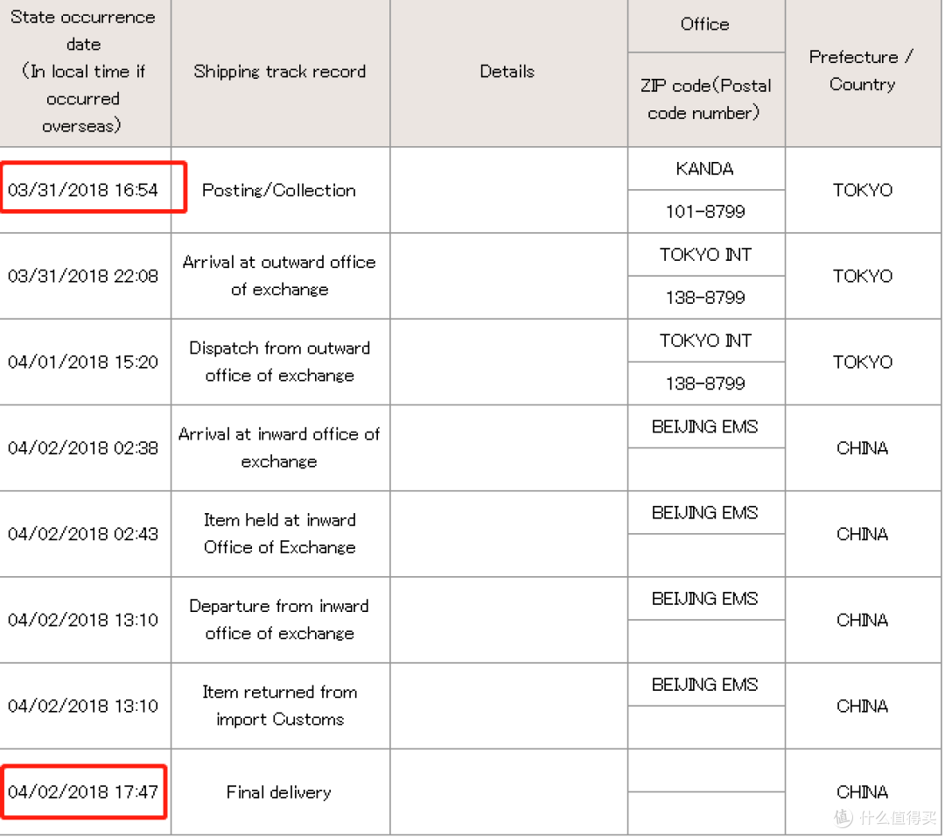The height and width of the screenshot is (837, 945).
Task: Click Item returned from import Customs
Action: click(279, 706)
